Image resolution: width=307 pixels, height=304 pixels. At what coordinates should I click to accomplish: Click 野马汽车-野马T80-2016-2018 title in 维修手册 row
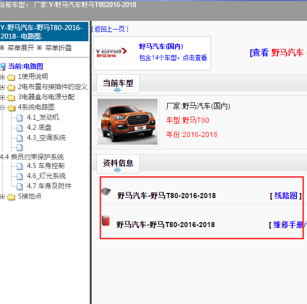[x=165, y=225]
